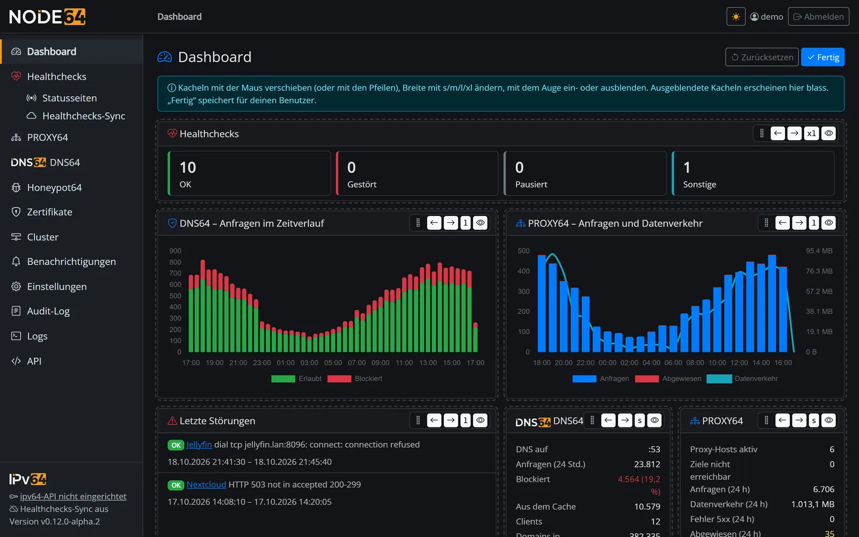Viewport: 859px width, 537px height.
Task: Open Honeypot64 in the sidebar
Action: coord(71,187)
